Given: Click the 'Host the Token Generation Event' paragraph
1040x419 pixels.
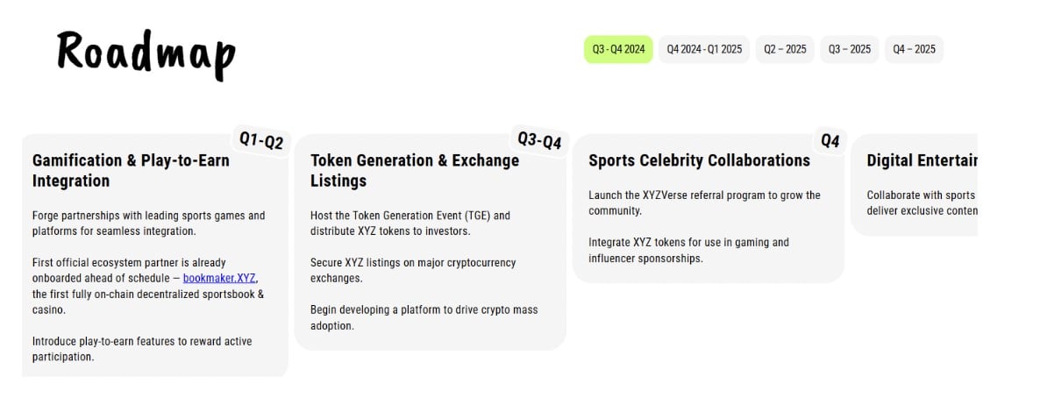Looking at the screenshot, I should (x=410, y=224).
